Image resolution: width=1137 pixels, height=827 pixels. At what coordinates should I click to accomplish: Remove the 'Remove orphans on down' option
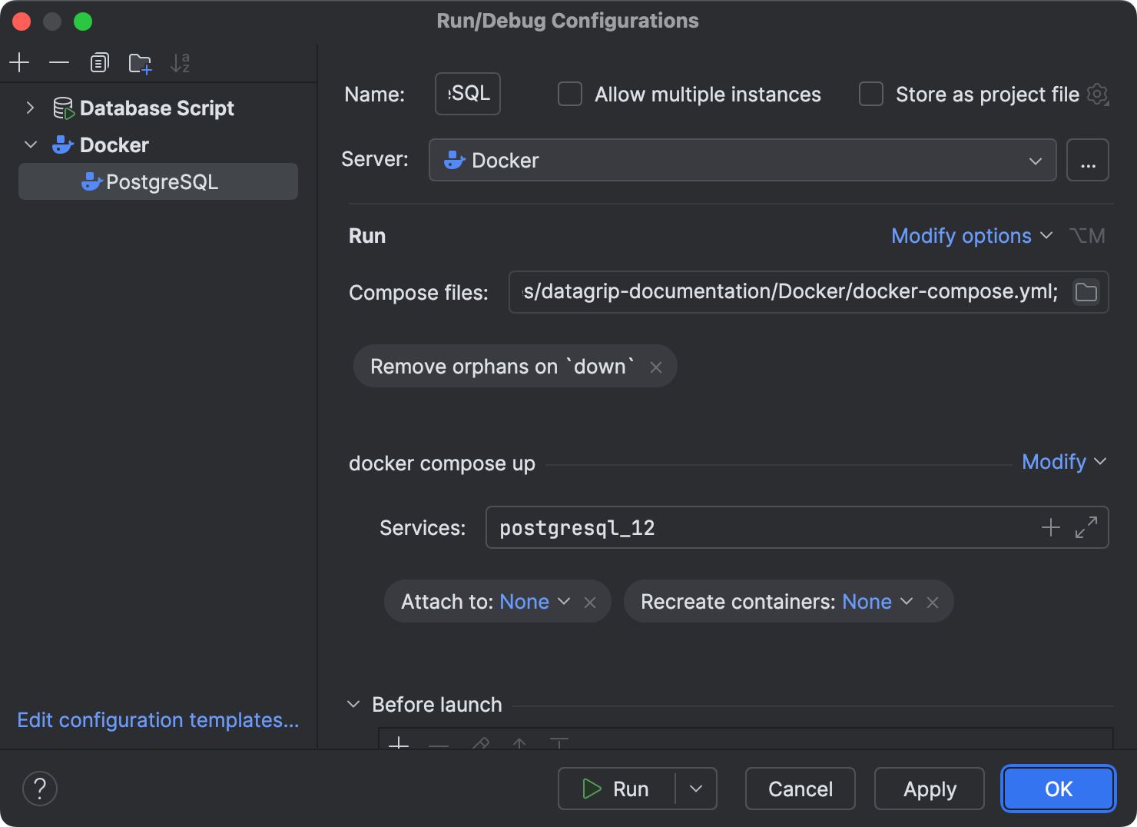click(x=656, y=367)
